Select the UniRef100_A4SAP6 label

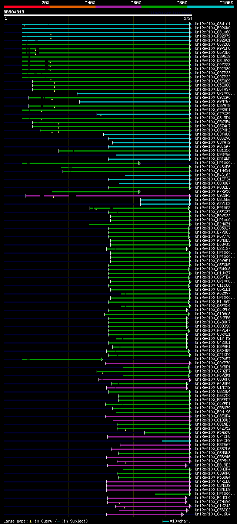pyautogui.click(x=213, y=167)
